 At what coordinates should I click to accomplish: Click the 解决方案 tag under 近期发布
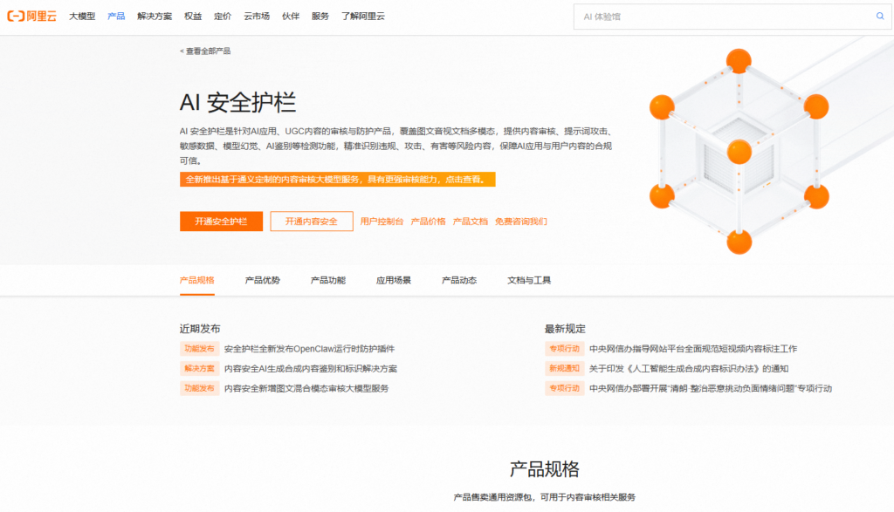pos(200,368)
